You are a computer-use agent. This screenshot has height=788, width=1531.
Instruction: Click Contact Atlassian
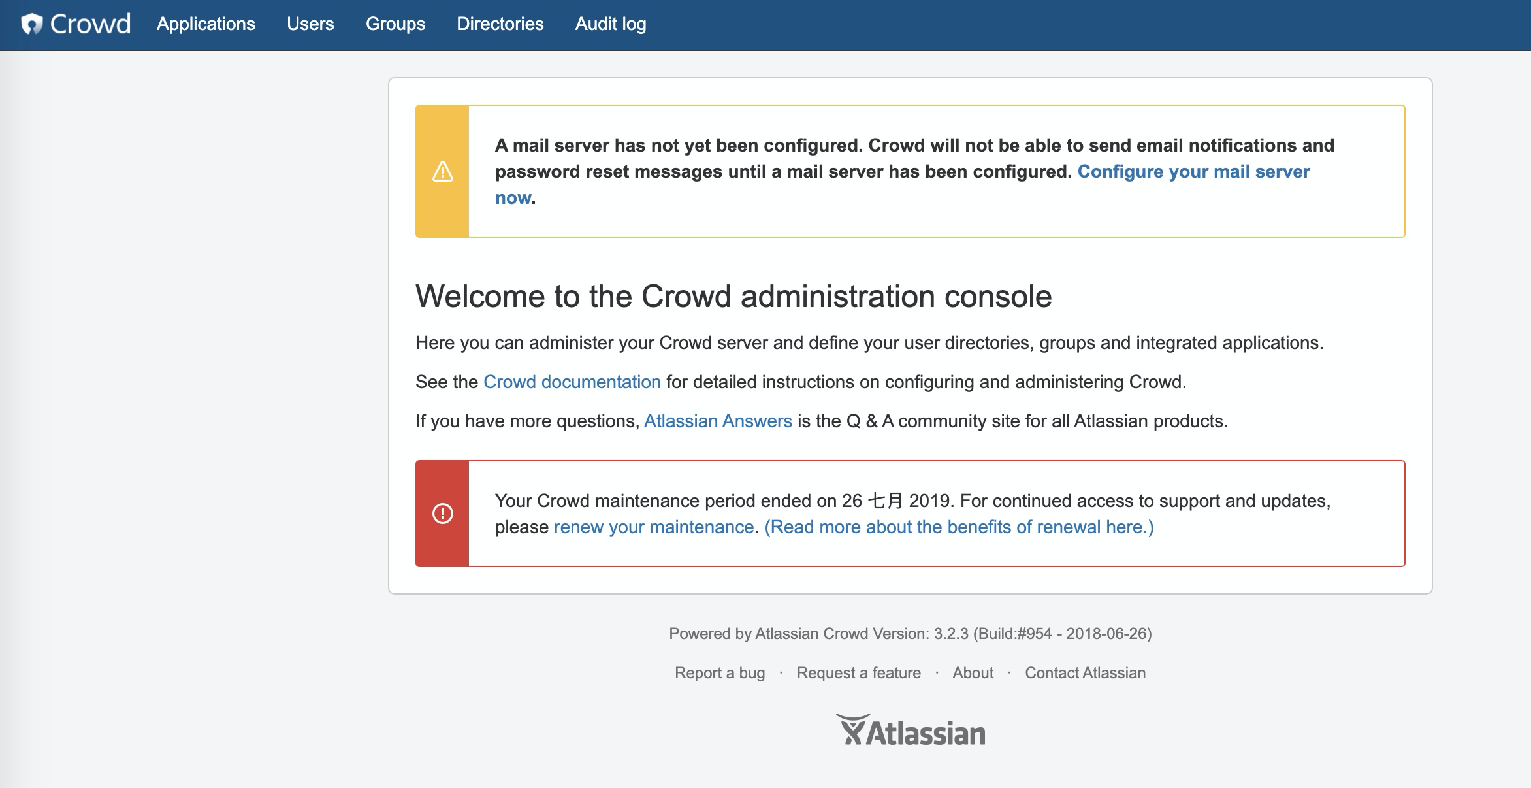point(1085,672)
